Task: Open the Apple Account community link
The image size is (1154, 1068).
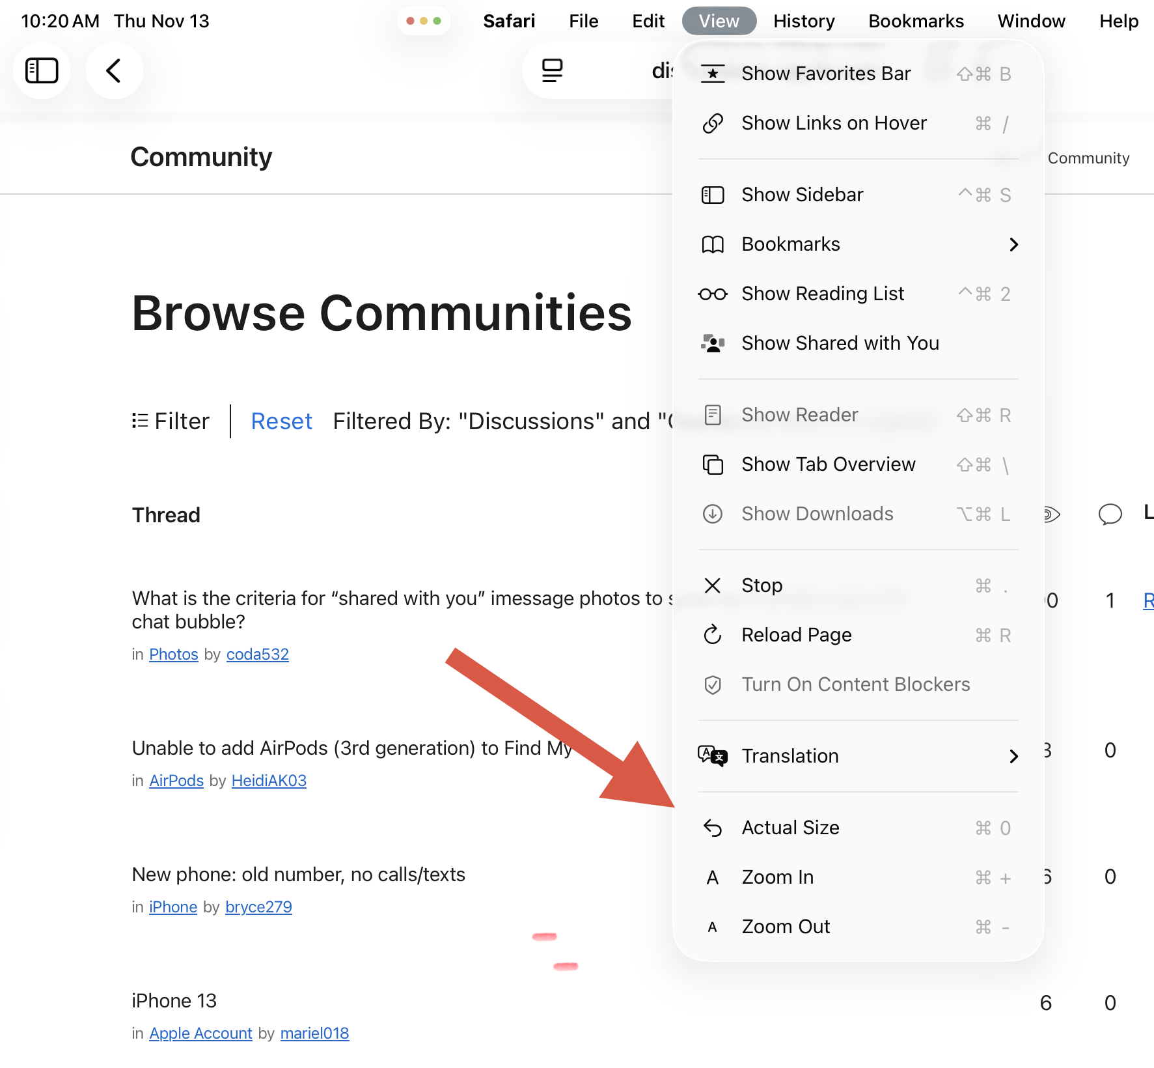Action: 200,1033
